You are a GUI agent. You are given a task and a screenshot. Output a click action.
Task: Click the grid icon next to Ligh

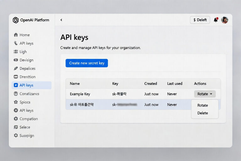click(16, 51)
